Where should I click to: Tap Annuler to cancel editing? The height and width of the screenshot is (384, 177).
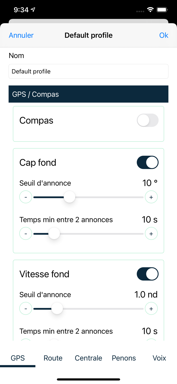[21, 35]
